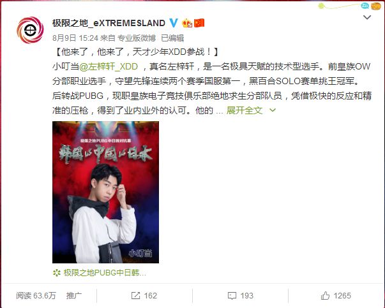Open the @左梓轩_XDD mention link
The image size is (385, 308).
[x=109, y=66]
